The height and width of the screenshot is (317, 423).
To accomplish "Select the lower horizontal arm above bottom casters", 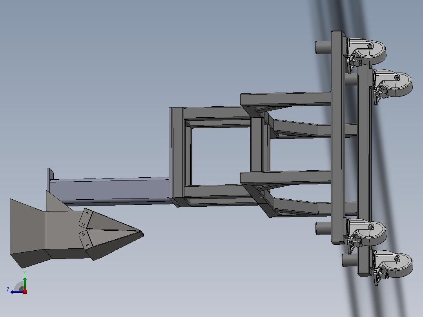I will [x=286, y=177].
